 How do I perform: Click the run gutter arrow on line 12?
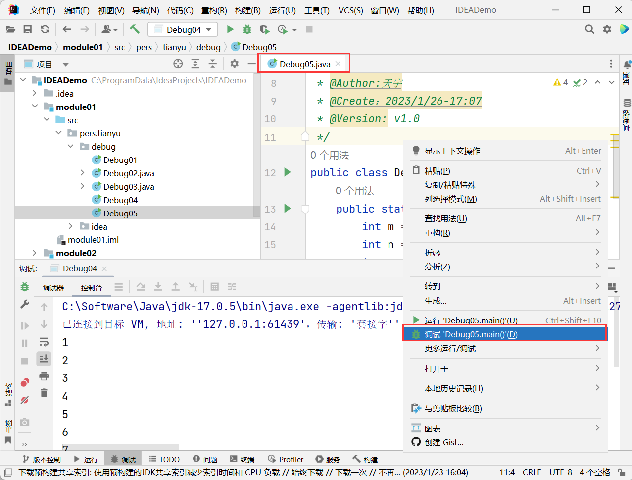click(288, 172)
